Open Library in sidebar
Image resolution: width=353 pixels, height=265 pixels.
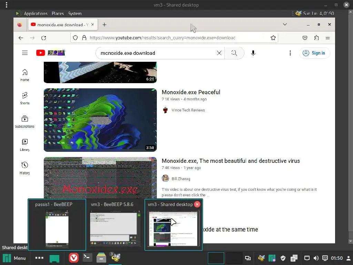[x=25, y=145]
